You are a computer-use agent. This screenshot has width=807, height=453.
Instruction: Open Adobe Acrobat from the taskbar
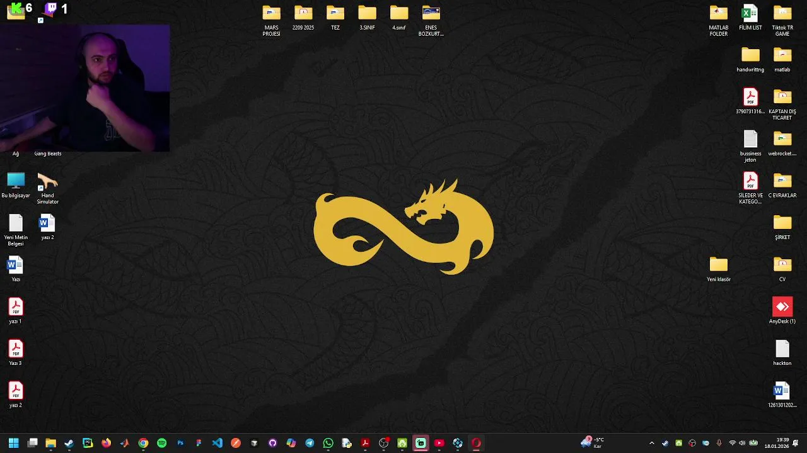click(365, 443)
